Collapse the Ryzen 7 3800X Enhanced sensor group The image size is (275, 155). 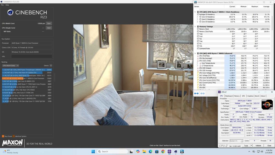click(x=195, y=53)
